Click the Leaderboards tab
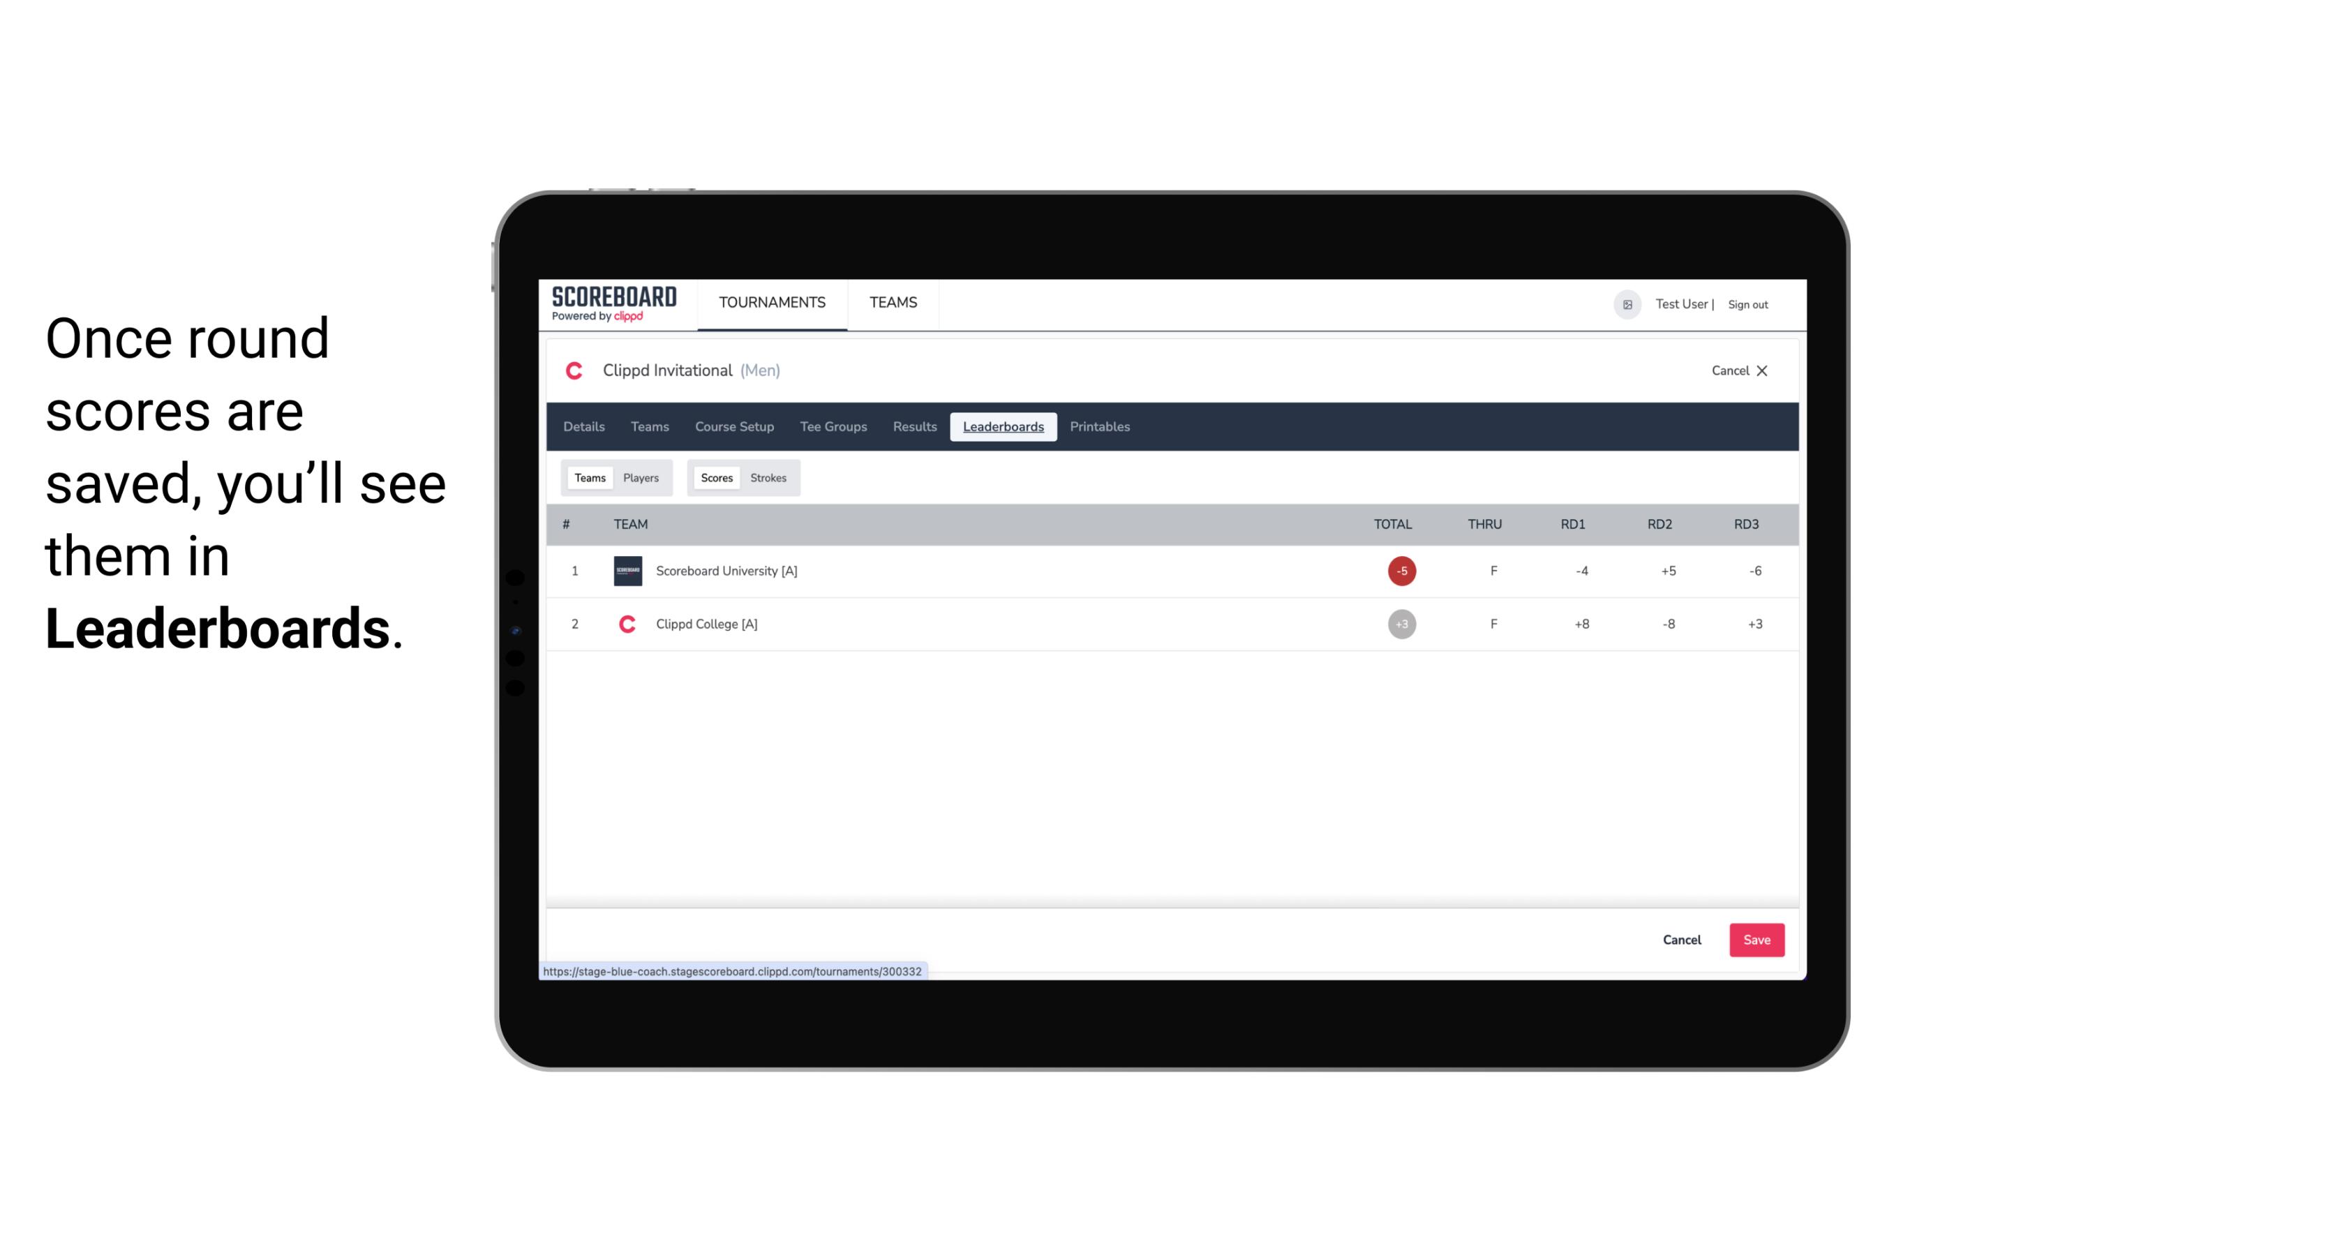 coord(1003,427)
